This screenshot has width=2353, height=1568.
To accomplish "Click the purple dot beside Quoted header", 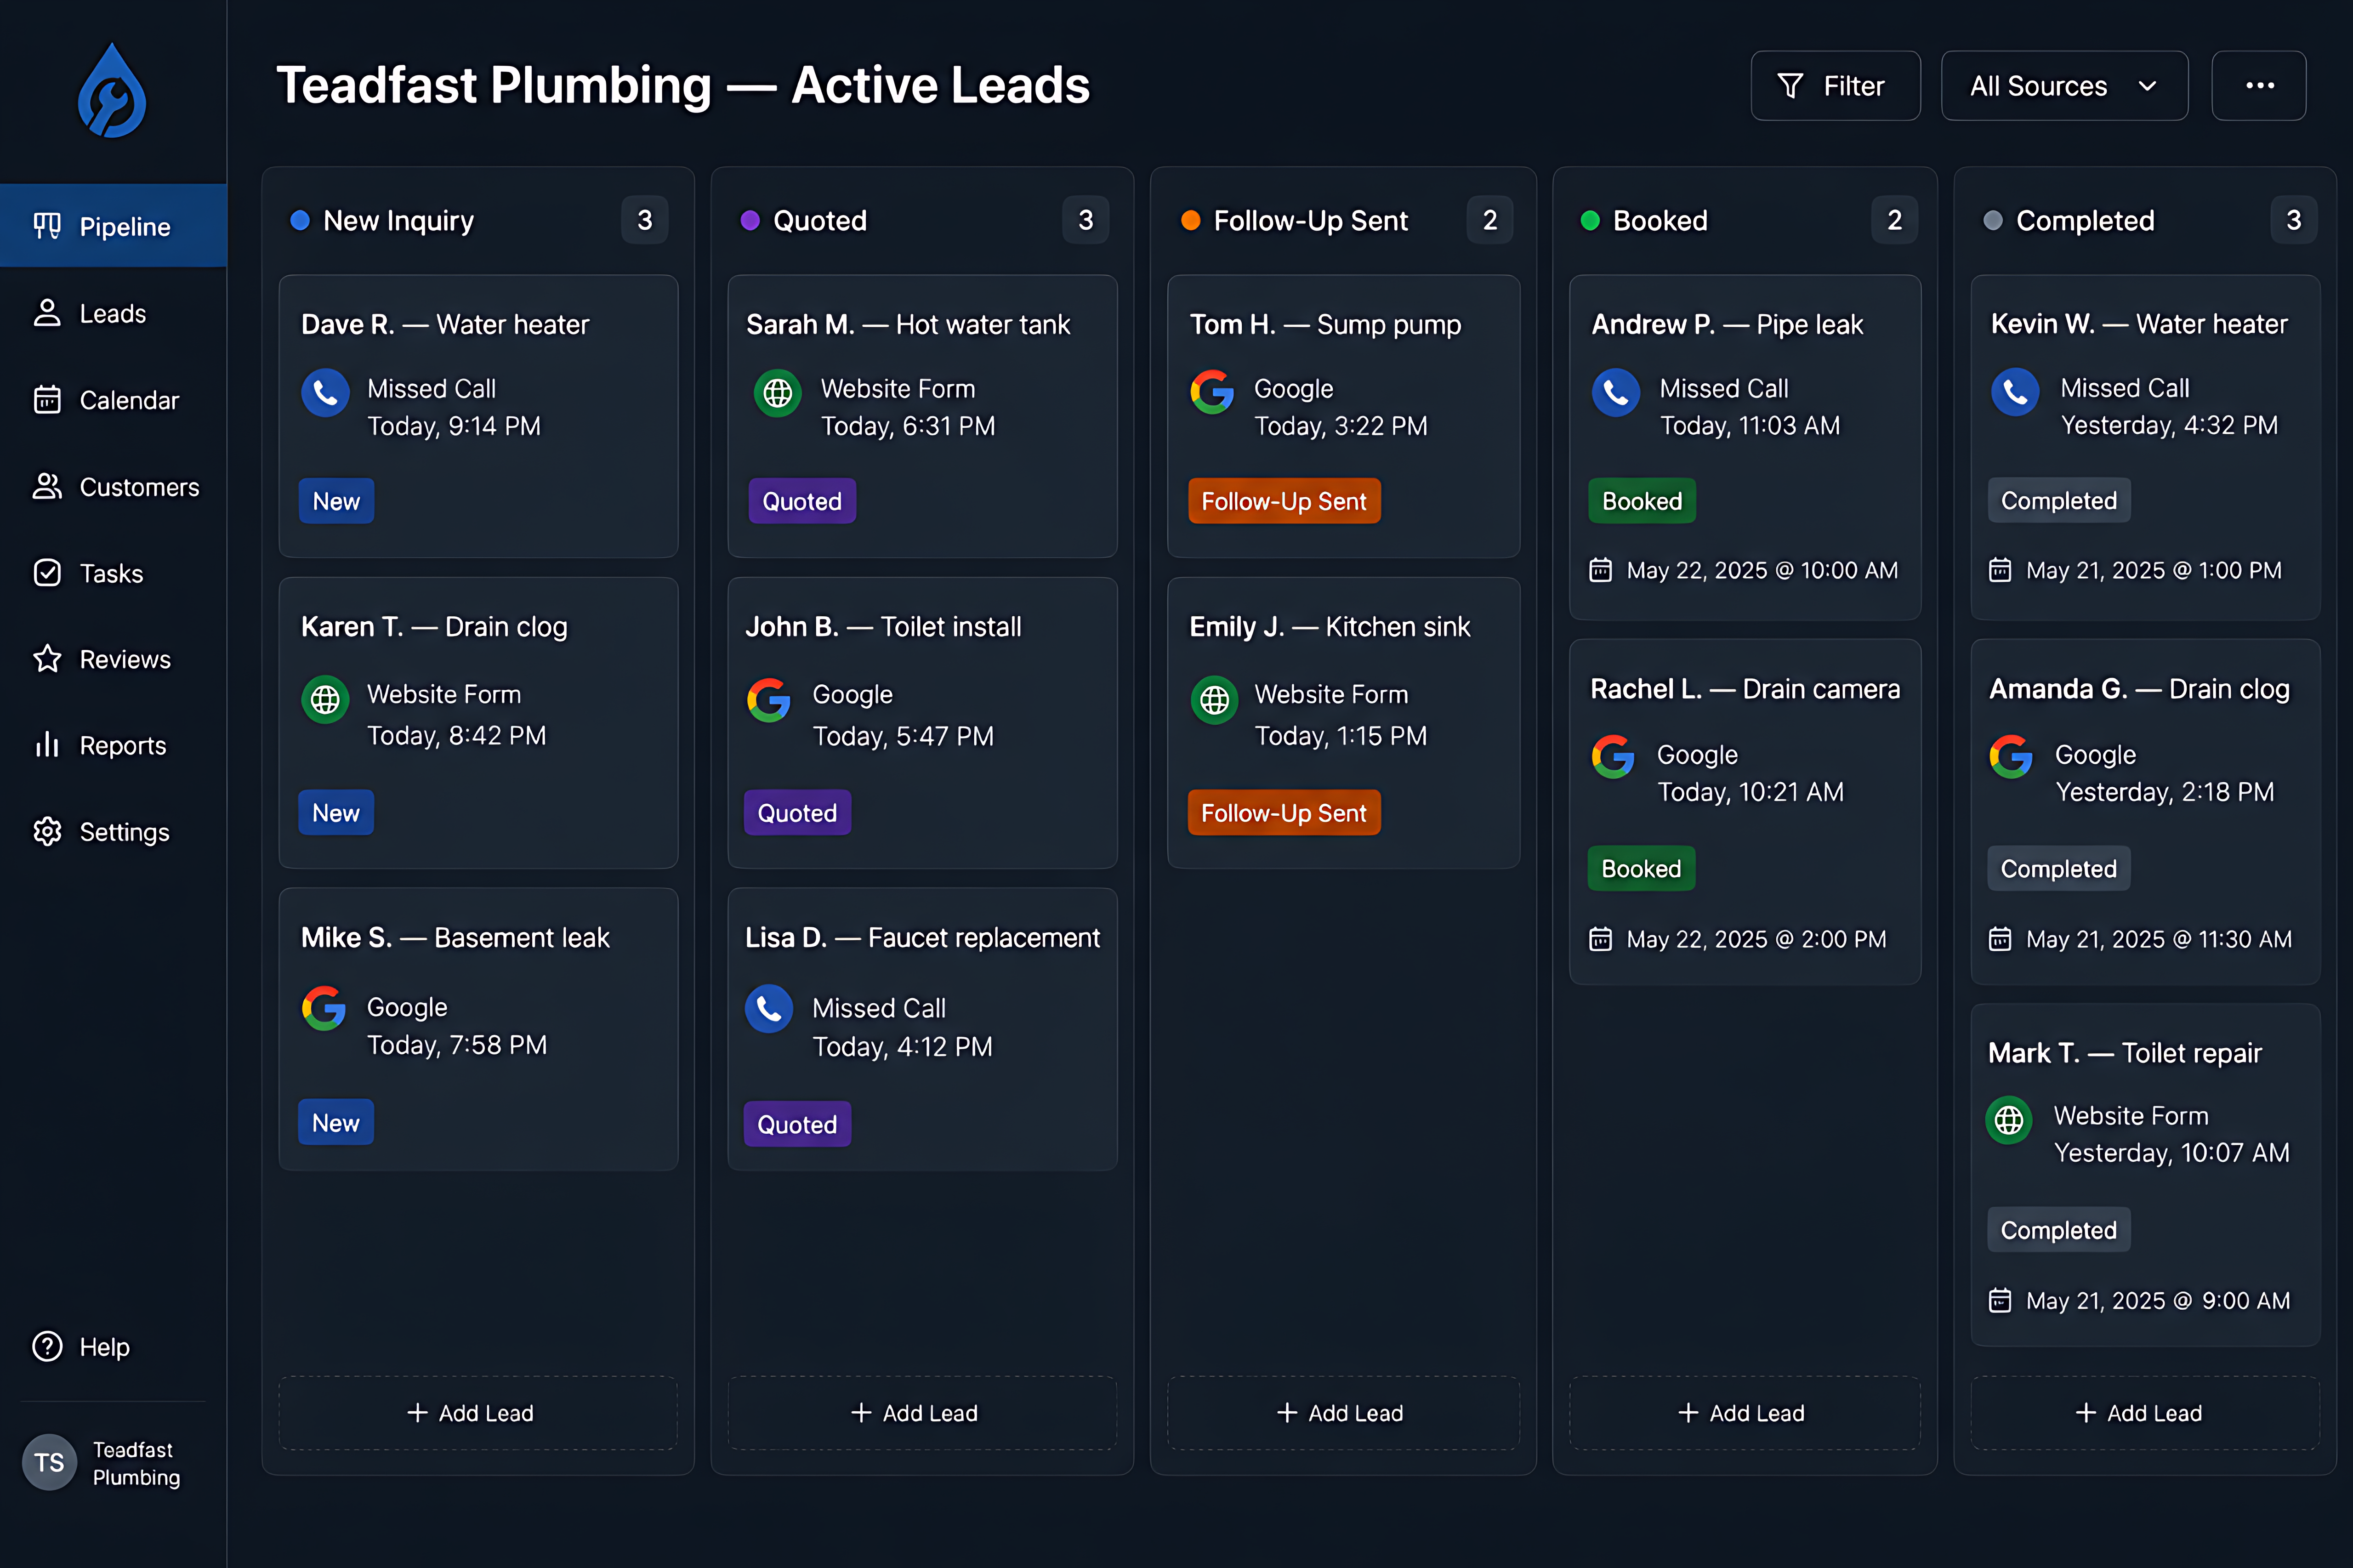I will point(750,220).
